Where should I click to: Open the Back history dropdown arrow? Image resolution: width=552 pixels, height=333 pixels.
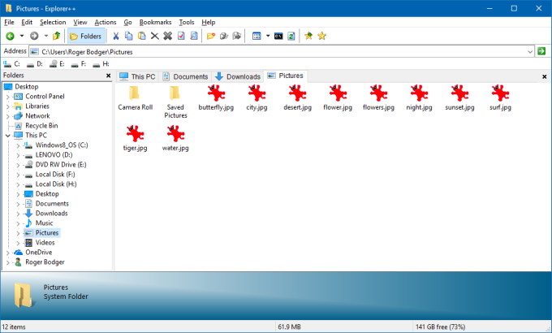[22, 36]
